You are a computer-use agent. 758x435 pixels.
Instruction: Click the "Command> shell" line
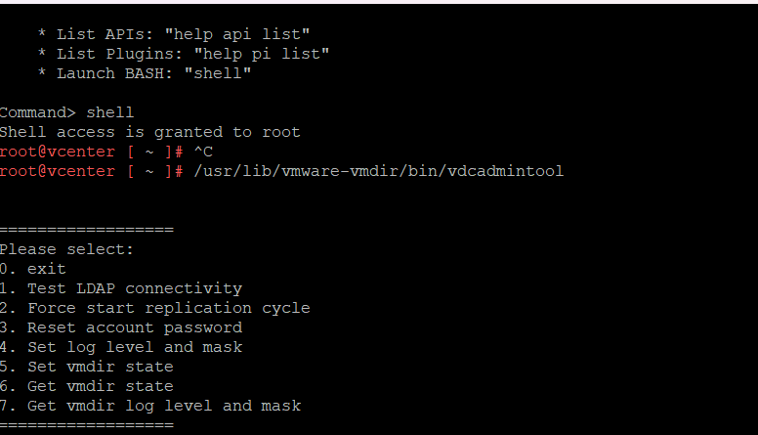(x=67, y=112)
